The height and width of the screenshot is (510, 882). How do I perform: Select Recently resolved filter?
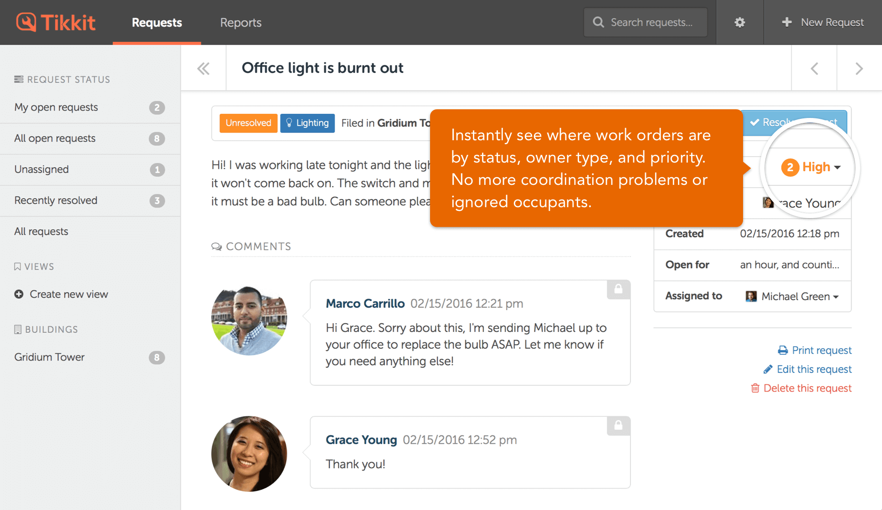90,200
